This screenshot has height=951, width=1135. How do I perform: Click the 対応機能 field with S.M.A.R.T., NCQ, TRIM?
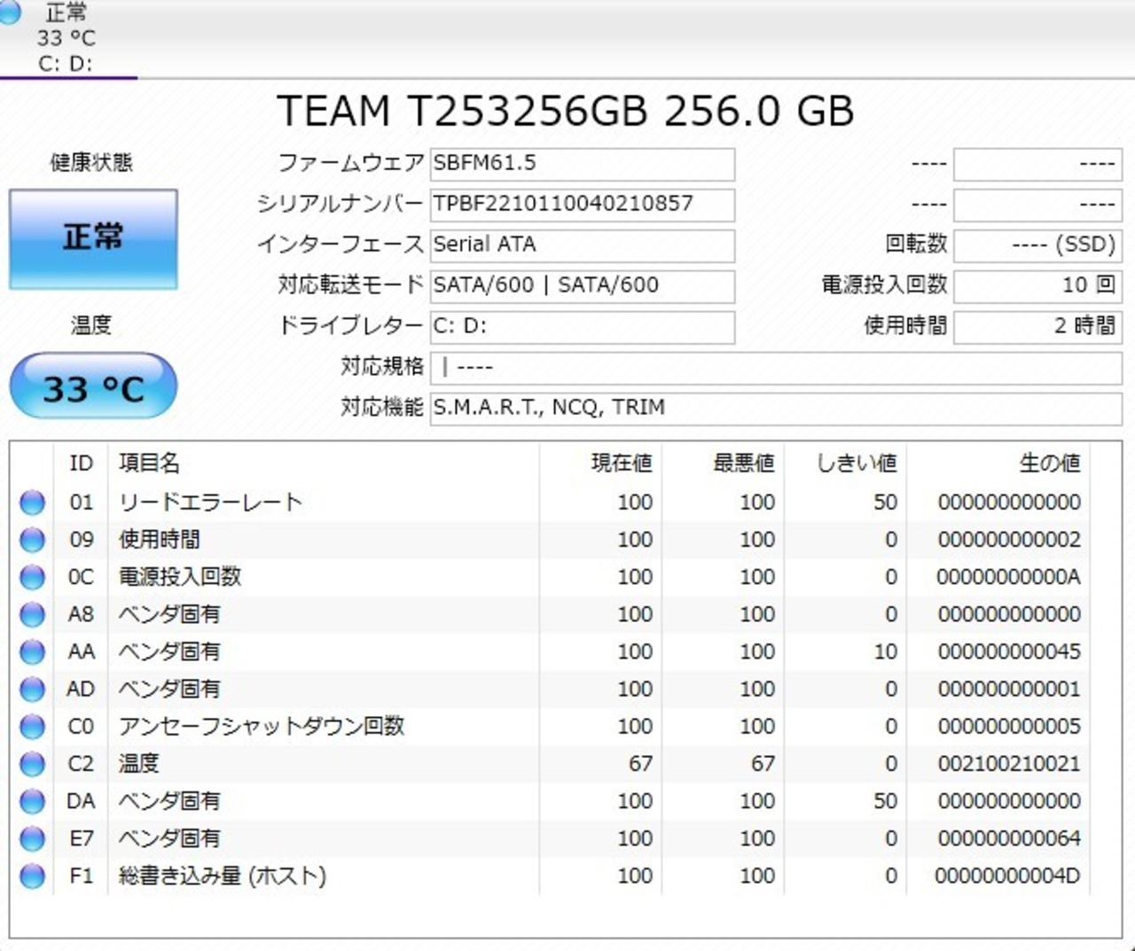tap(775, 408)
